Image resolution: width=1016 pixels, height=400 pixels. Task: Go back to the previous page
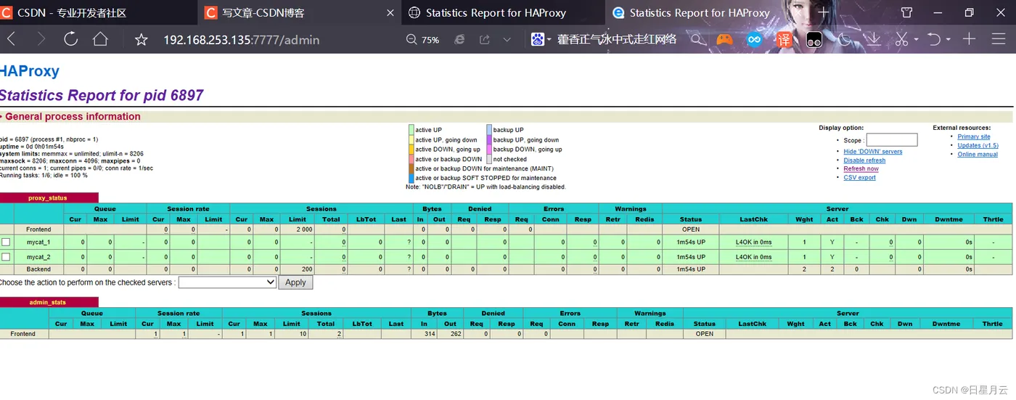point(12,40)
